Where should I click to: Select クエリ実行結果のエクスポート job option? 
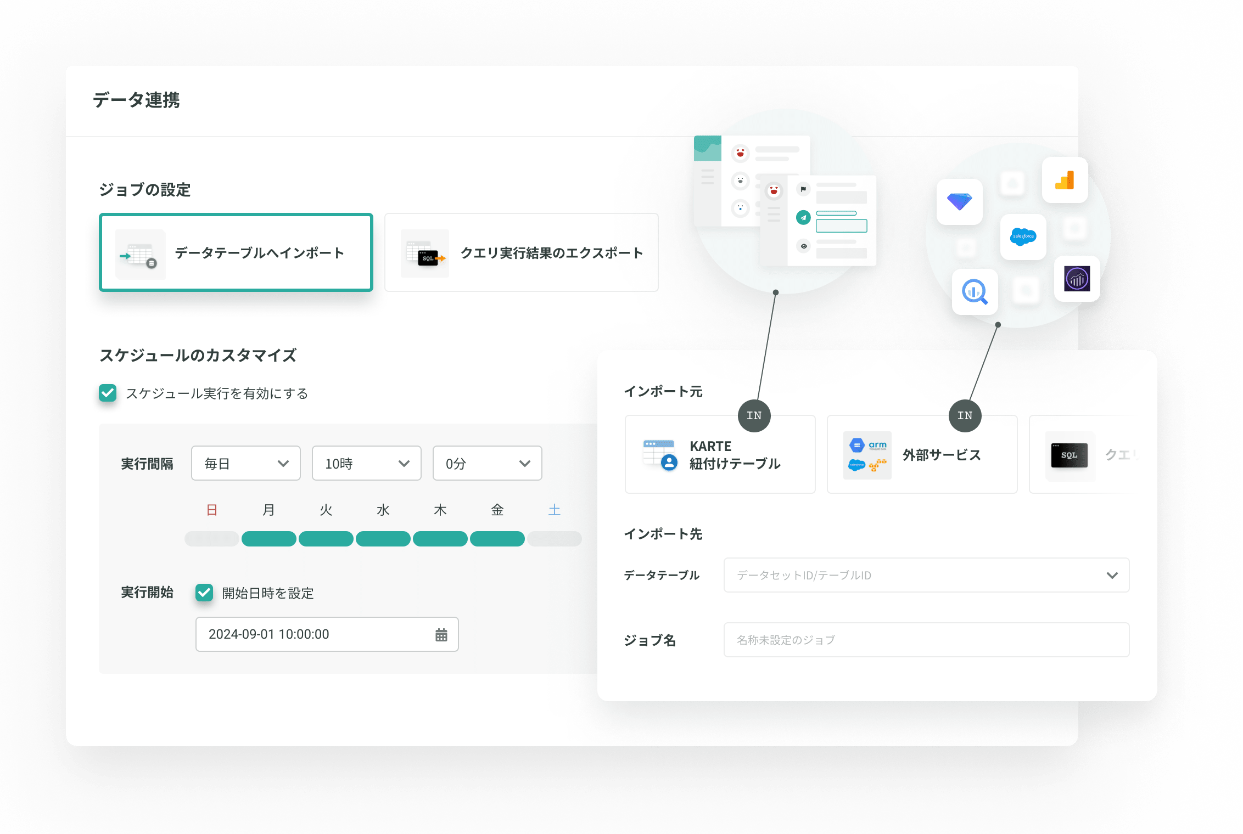pyautogui.click(x=521, y=252)
